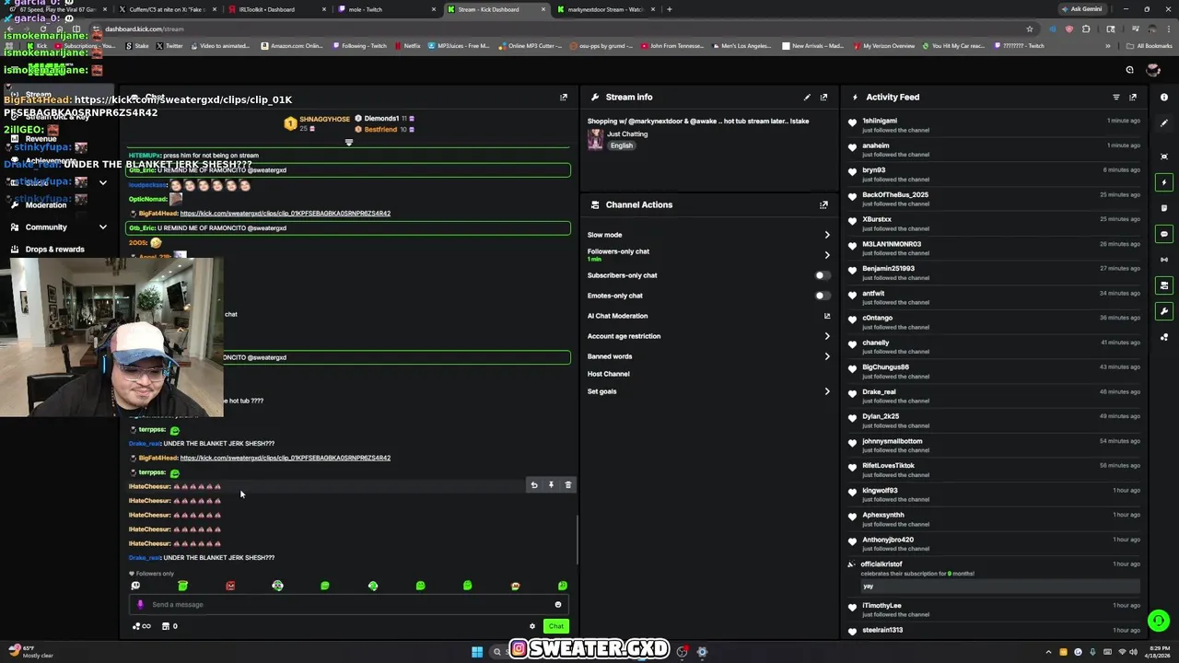Click the English language tag
This screenshot has height=663, width=1179.
[x=622, y=145]
